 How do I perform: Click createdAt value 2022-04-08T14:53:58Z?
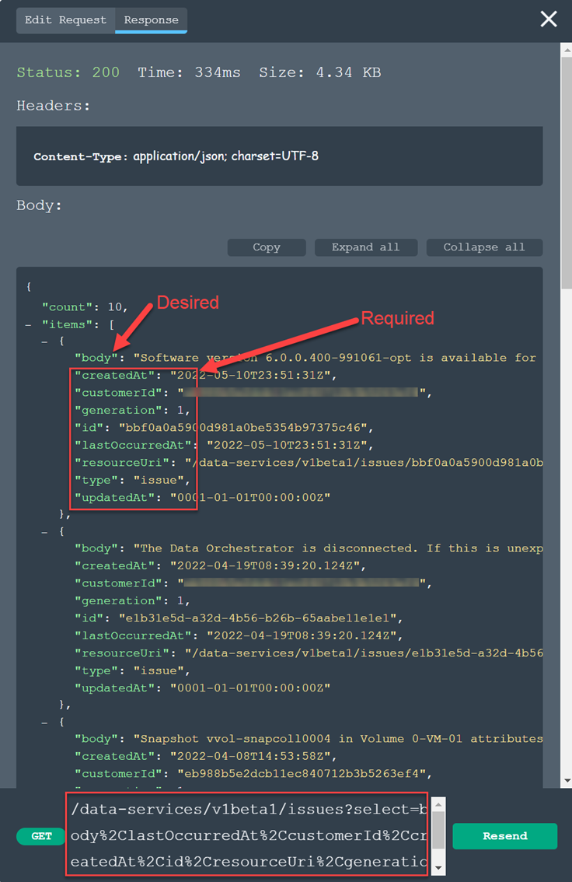click(x=253, y=757)
